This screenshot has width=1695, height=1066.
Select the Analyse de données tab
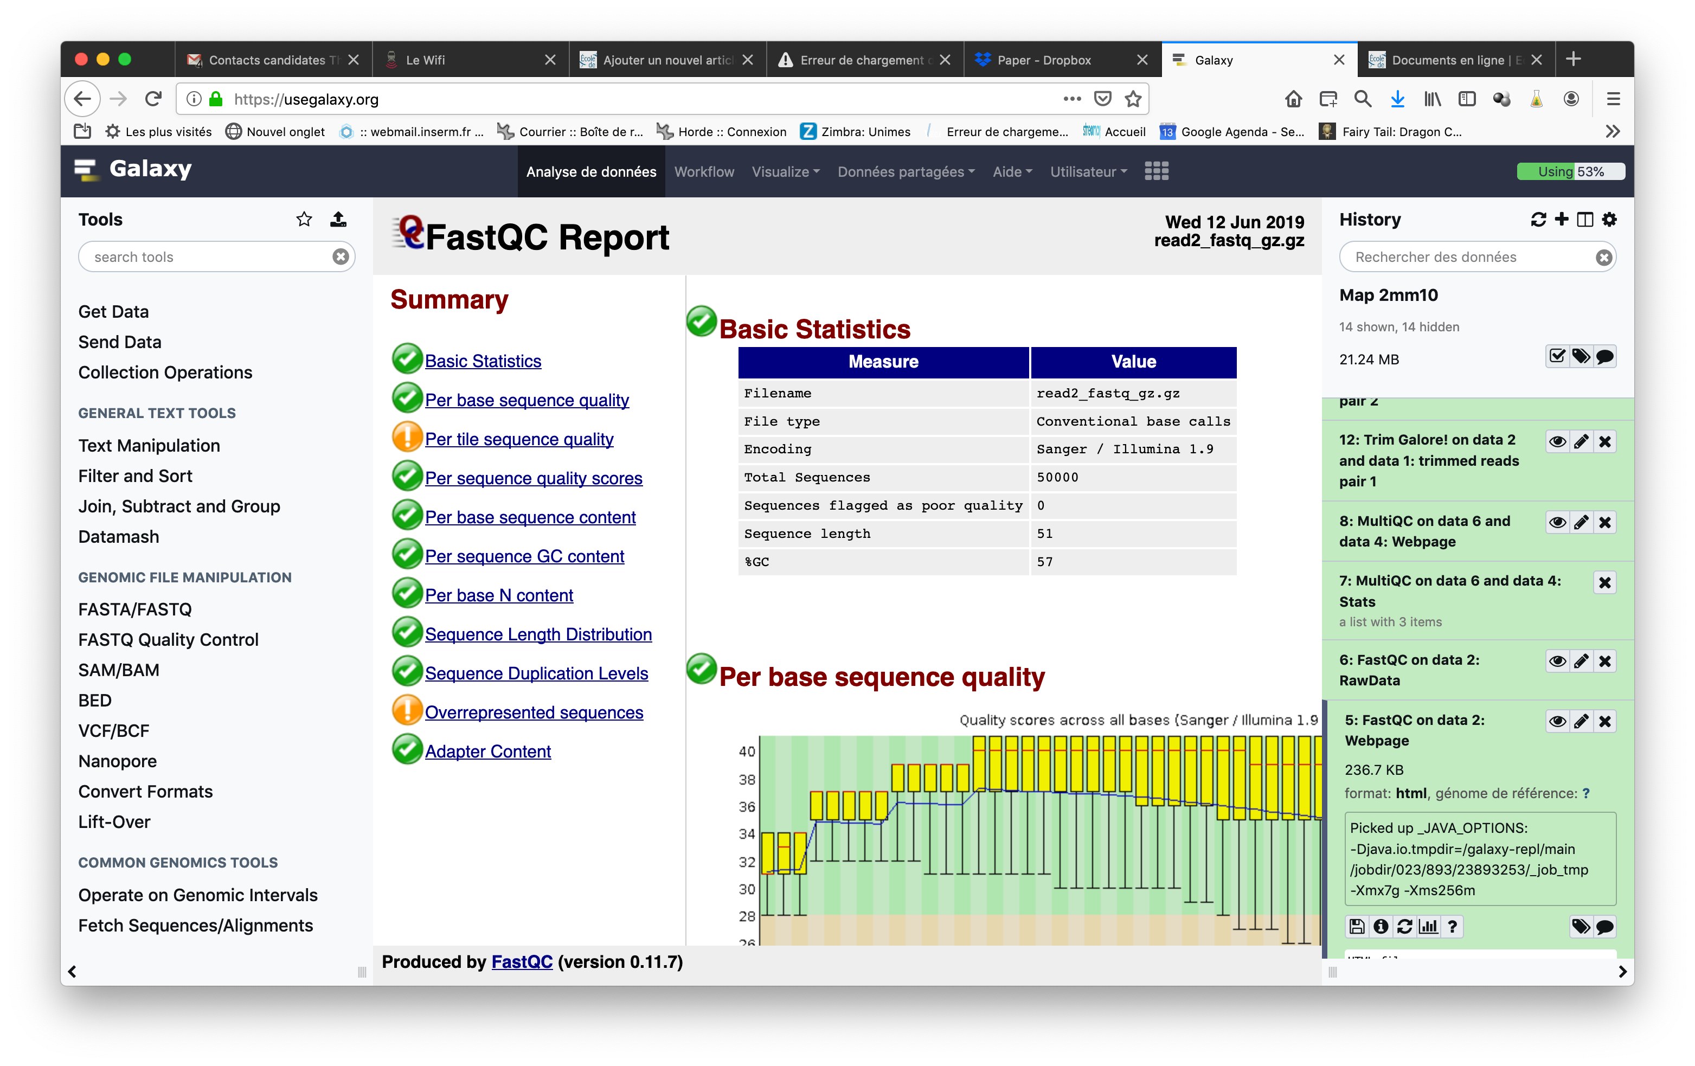[591, 172]
